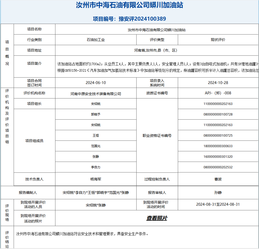259x249 pixels.
Task: Click the page title 汝州市中海石油有限公司蟒川加油站
Action: [x=129, y=5]
